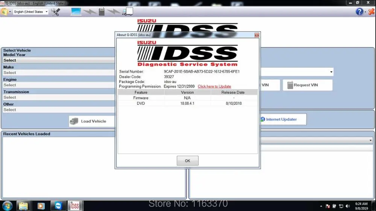Open the blue Help question mark icon
The width and height of the screenshot is (376, 211).
pos(359,12)
